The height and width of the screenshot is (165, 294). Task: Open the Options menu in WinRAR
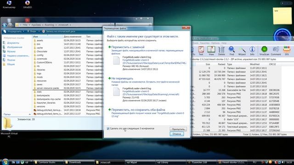pos(215,43)
